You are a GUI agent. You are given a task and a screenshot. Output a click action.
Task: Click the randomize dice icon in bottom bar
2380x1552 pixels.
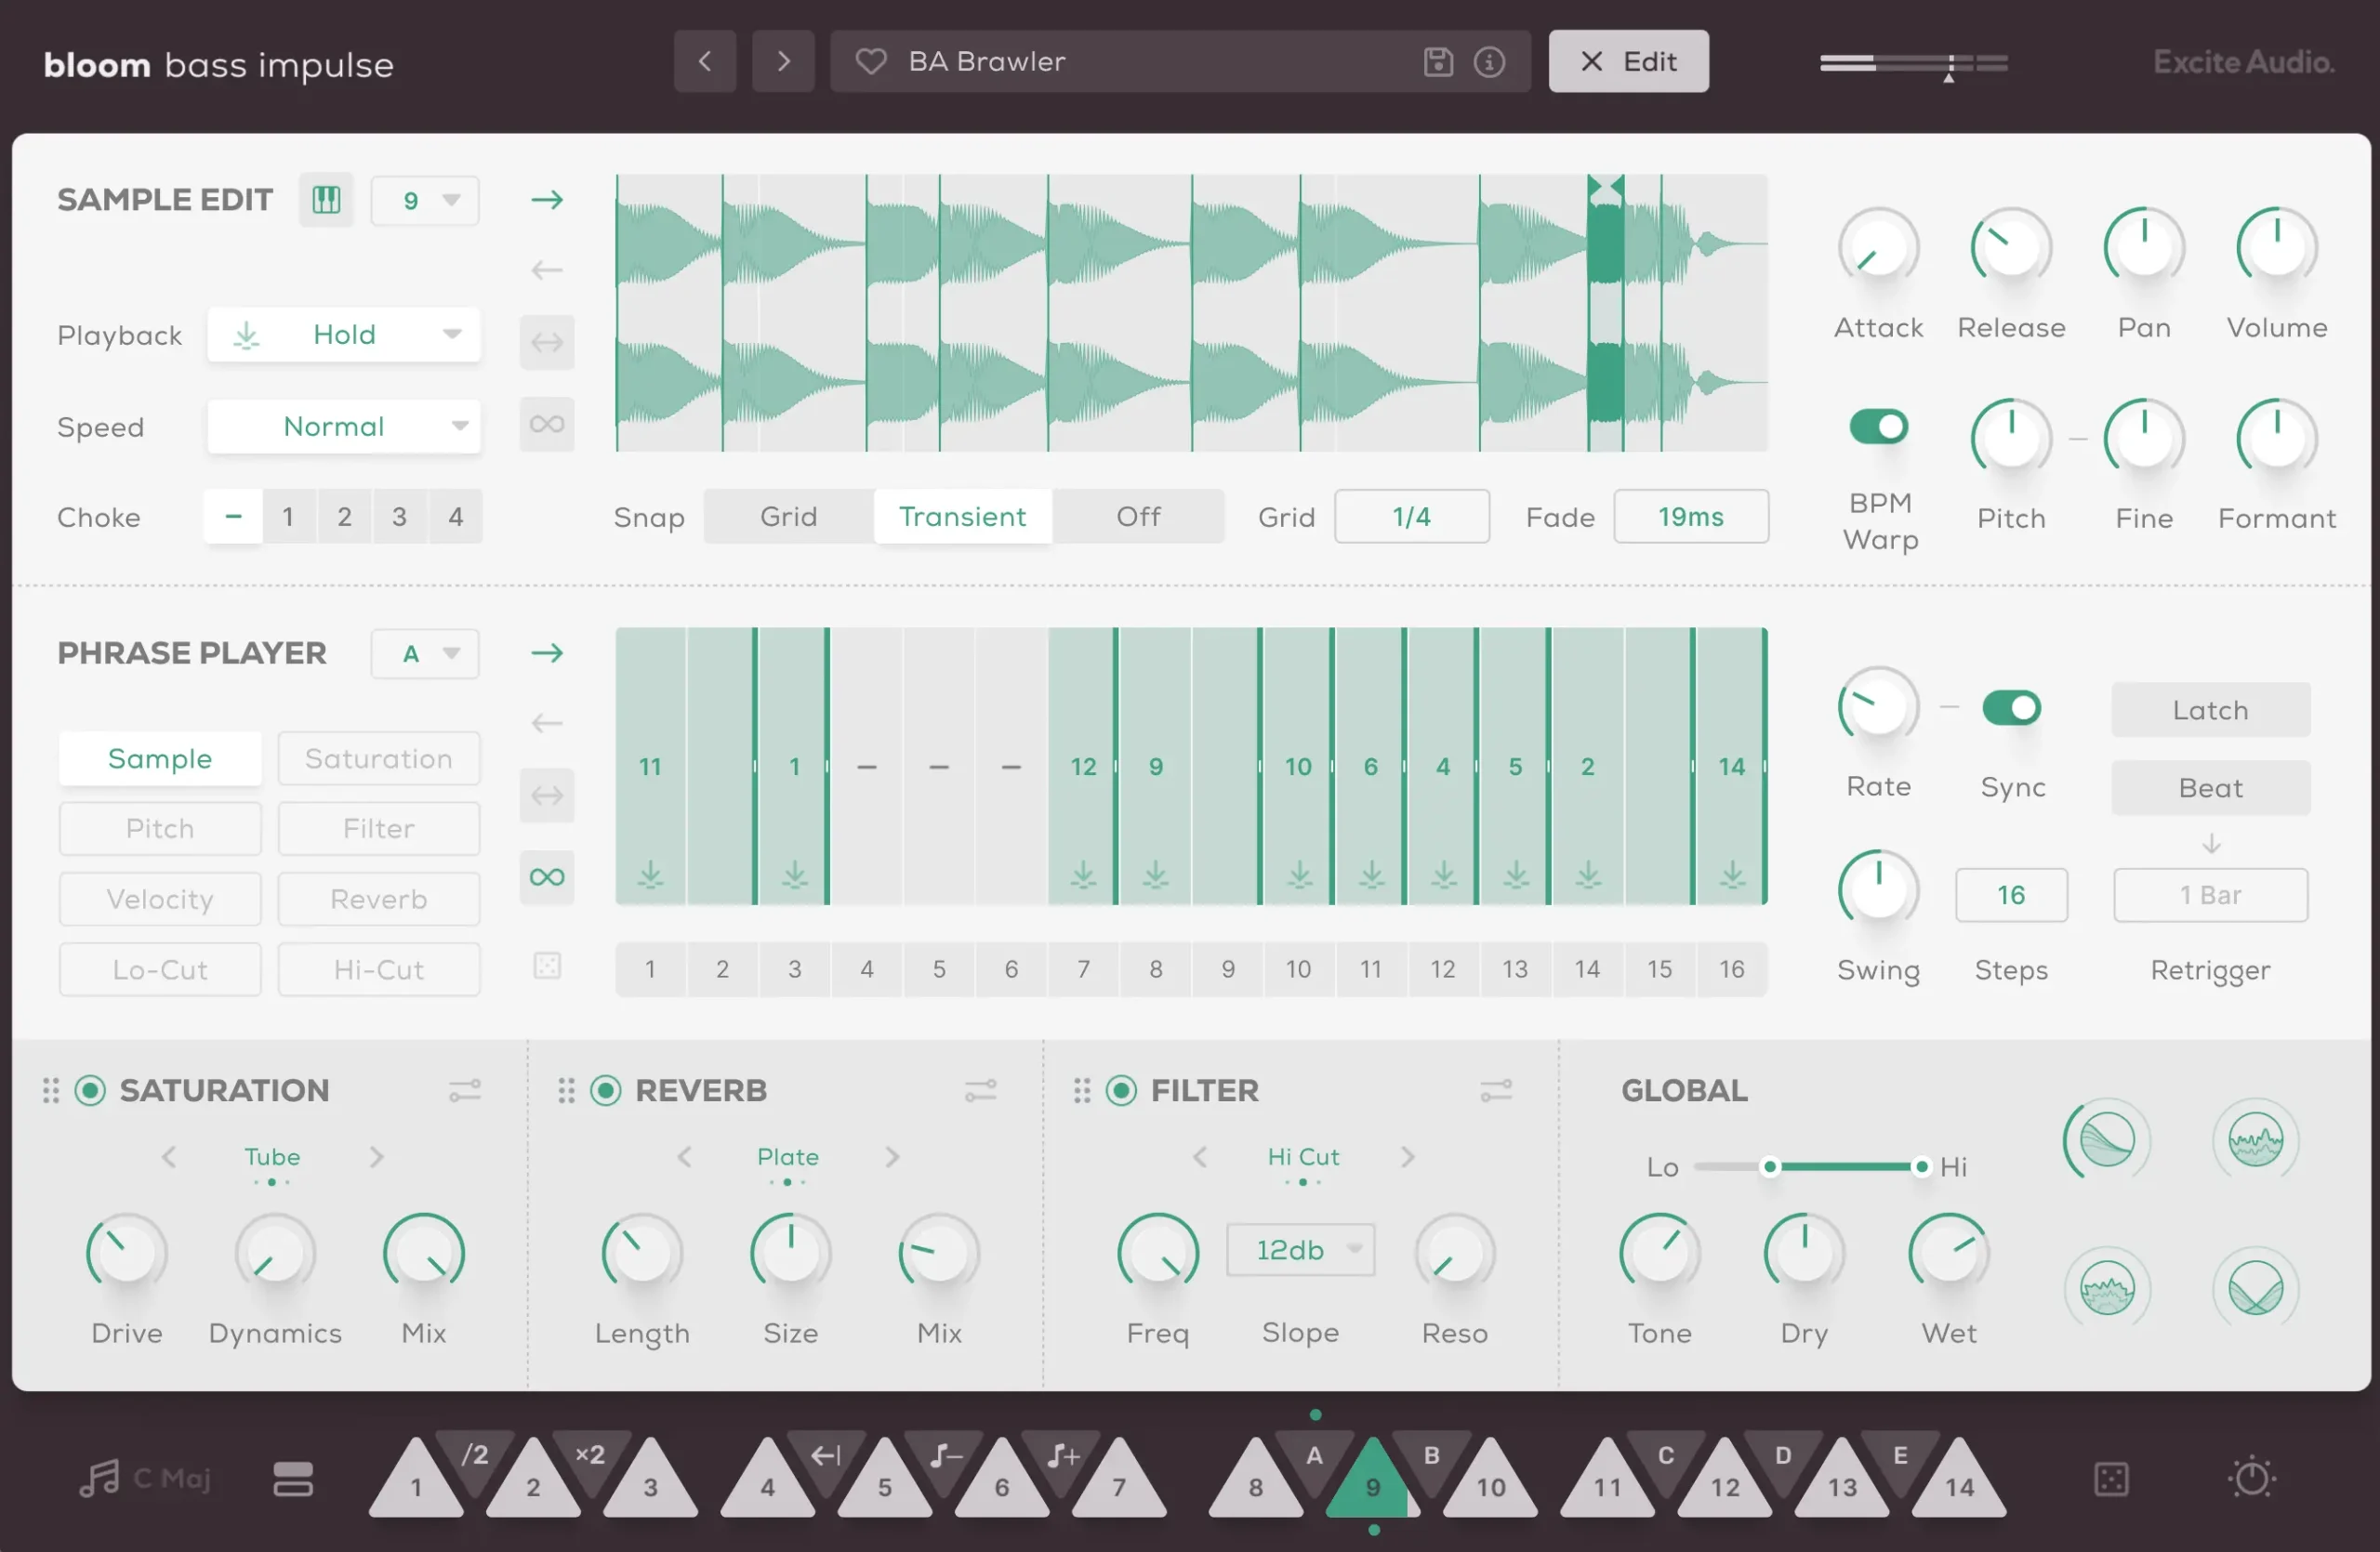click(x=2111, y=1480)
